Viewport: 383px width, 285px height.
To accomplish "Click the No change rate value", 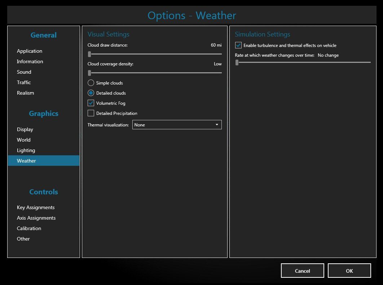I will tap(328, 55).
